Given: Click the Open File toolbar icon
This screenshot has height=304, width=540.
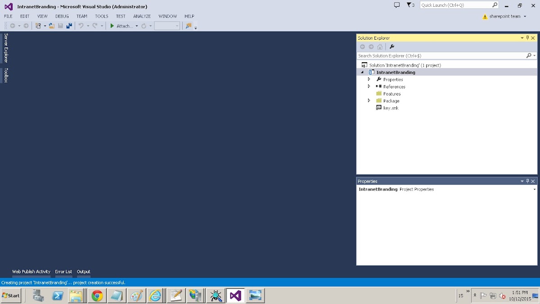Looking at the screenshot, I should (x=52, y=26).
